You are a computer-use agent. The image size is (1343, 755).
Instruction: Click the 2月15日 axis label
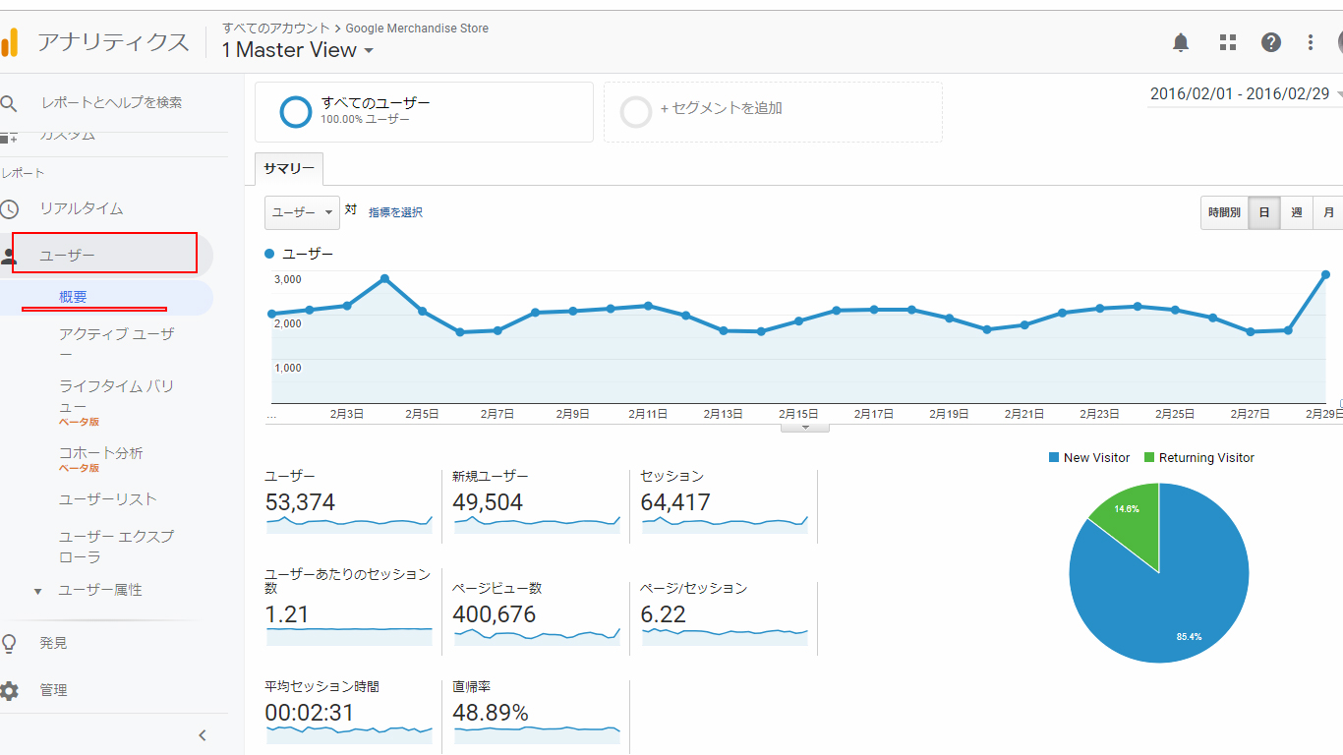[x=798, y=415]
